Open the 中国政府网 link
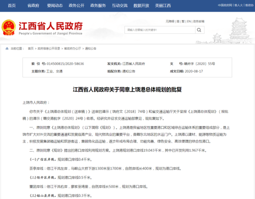 pyautogui.click(x=225, y=5)
